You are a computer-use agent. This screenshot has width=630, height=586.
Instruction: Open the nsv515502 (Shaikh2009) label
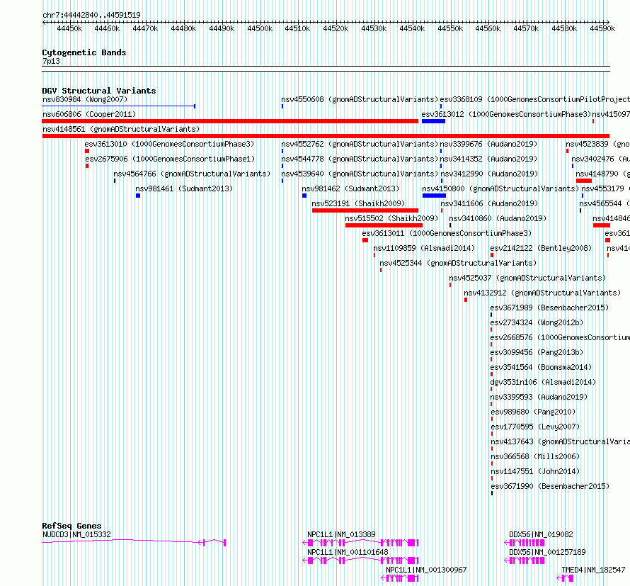tap(391, 218)
